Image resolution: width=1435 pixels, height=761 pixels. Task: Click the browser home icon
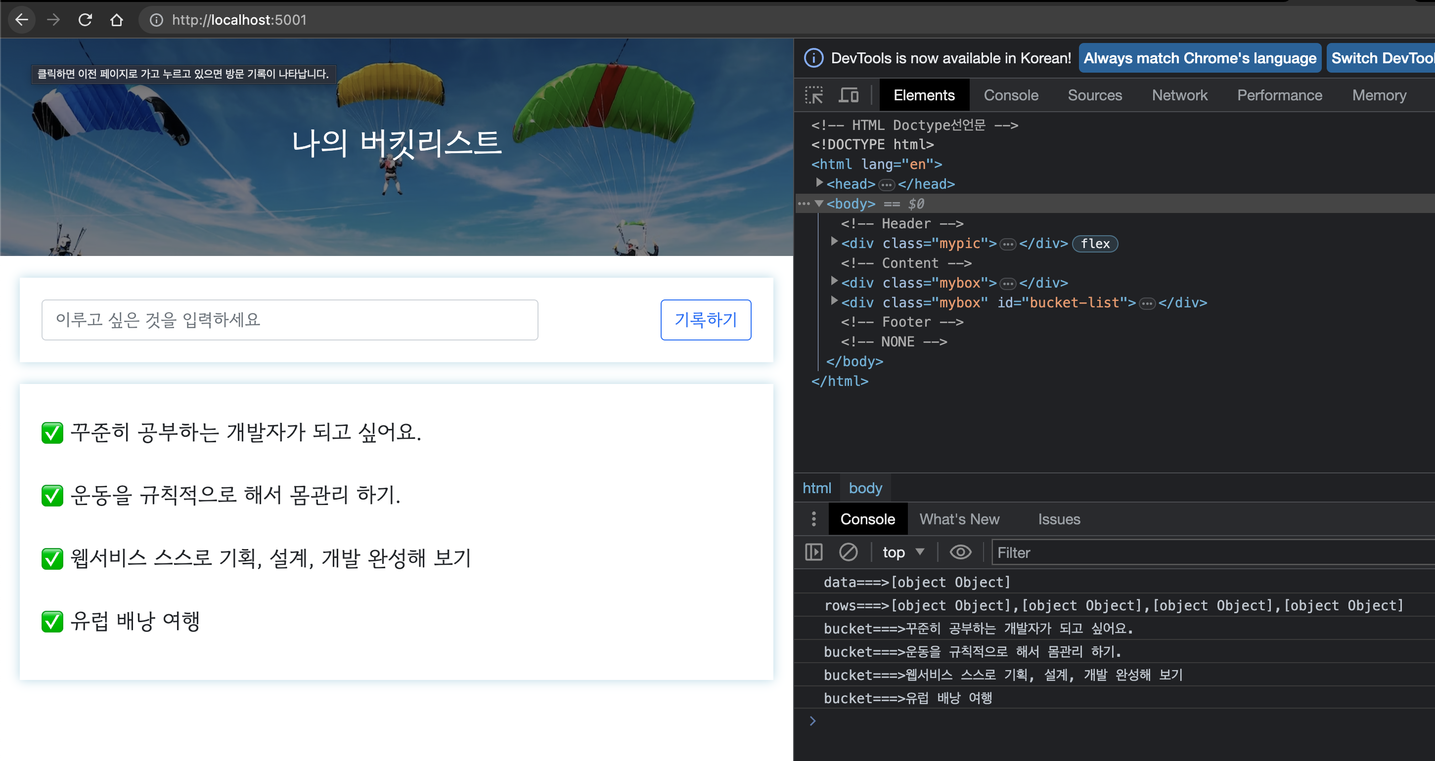116,20
